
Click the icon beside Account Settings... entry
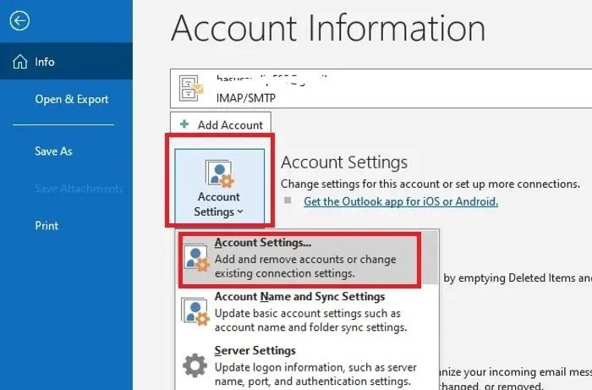coord(196,259)
